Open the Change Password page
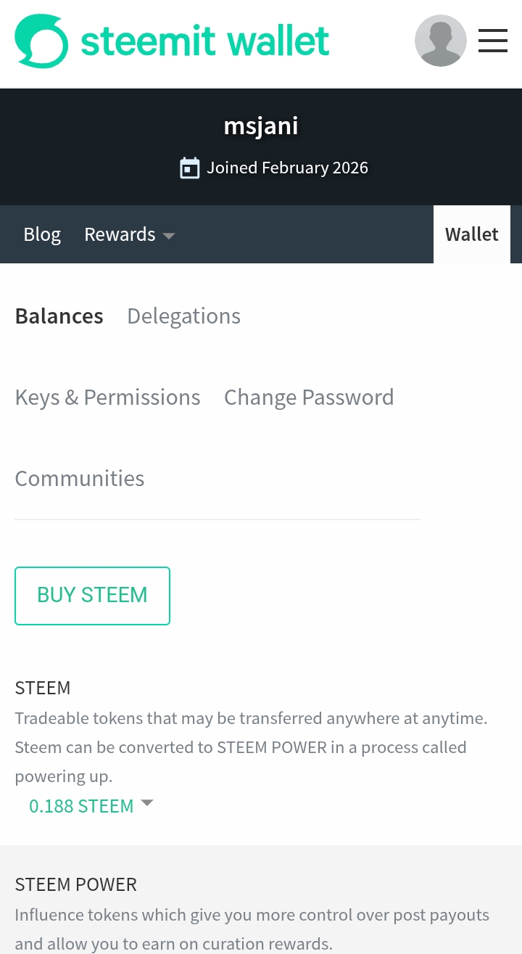Image resolution: width=522 pixels, height=954 pixels. (309, 398)
